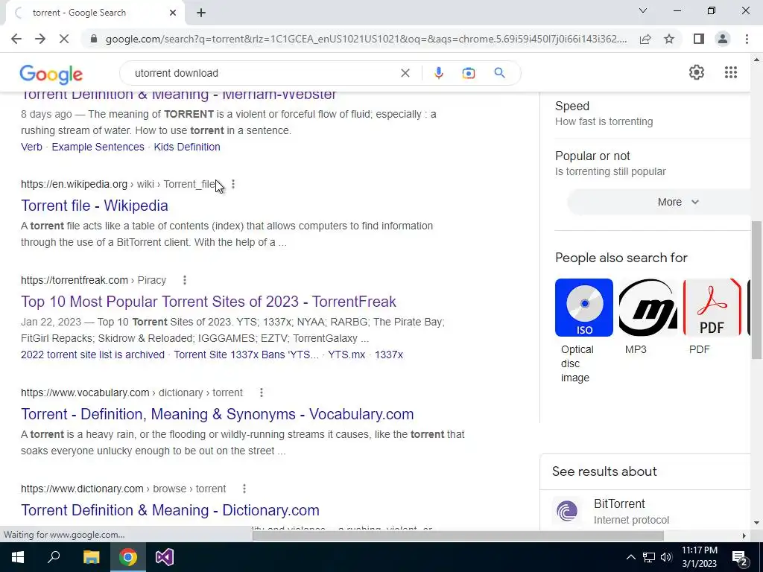The image size is (763, 572).
Task: Open File Explorer from the taskbar
Action: click(91, 557)
